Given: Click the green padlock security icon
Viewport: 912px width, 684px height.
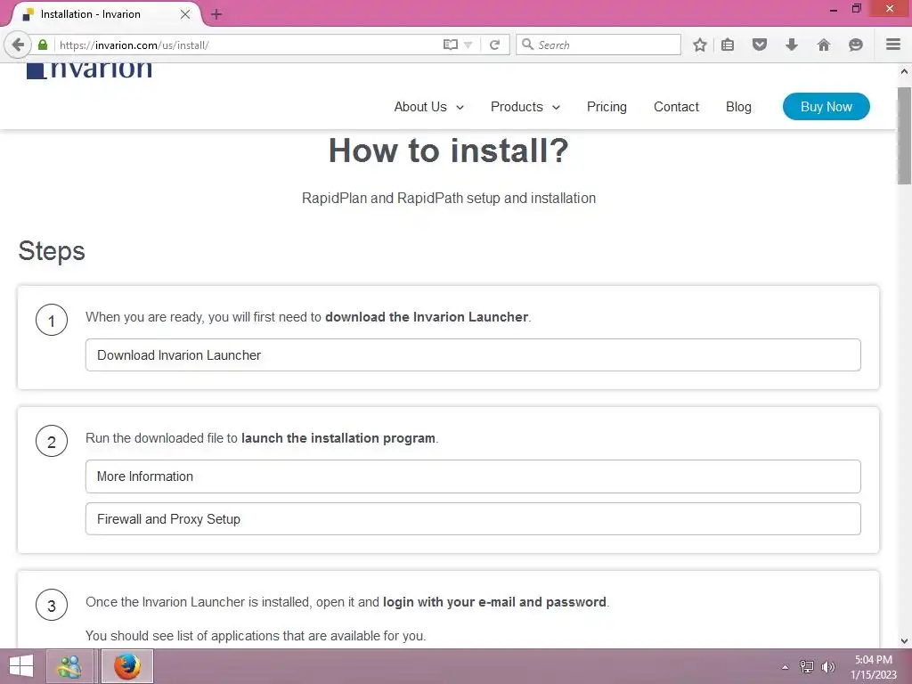Looking at the screenshot, I should (43, 45).
